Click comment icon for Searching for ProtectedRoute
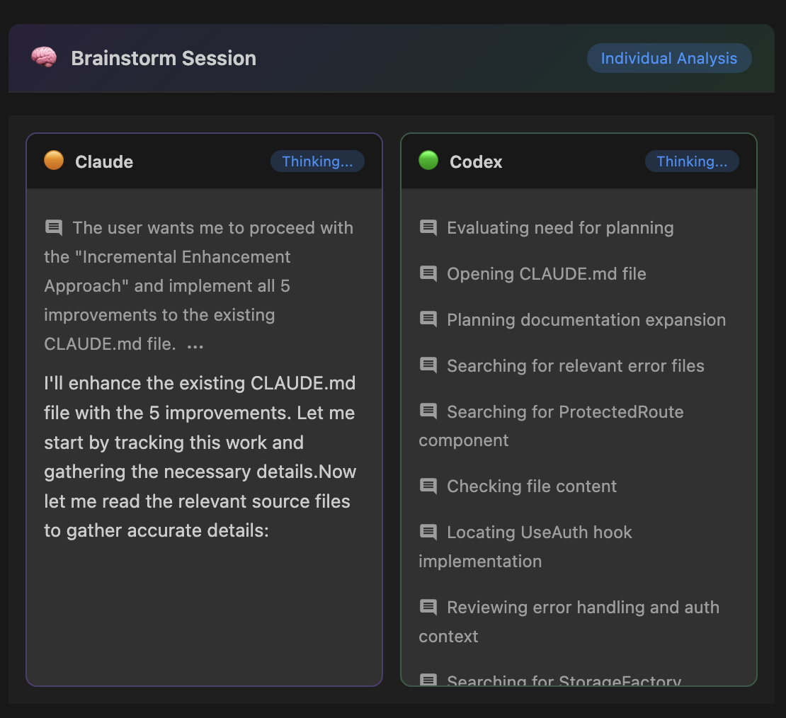The width and height of the screenshot is (786, 718). click(428, 411)
